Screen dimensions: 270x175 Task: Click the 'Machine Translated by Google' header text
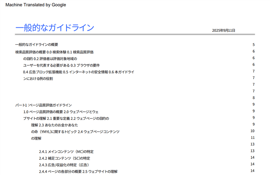coord(36,5)
